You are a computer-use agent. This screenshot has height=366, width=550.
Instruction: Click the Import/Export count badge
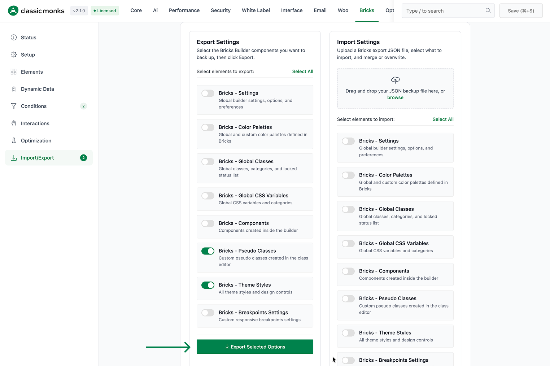tap(83, 158)
